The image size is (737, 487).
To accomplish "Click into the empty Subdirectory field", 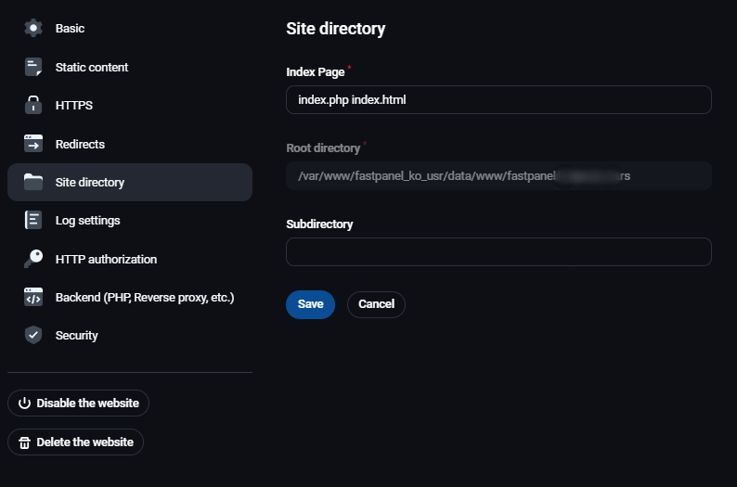I will pos(498,252).
